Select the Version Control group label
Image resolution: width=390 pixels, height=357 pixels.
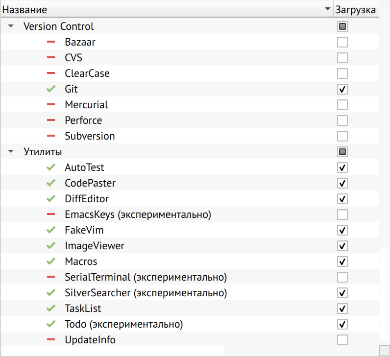coord(58,26)
